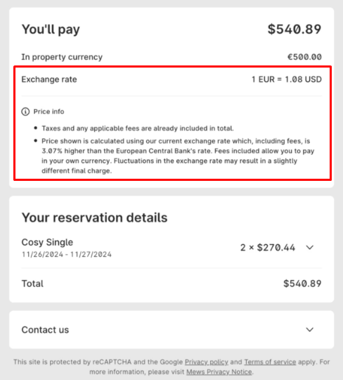Click the In property currency label
The image size is (343, 380).
[x=62, y=57]
